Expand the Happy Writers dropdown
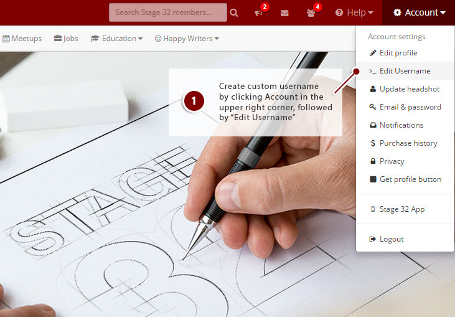Viewport: 455px width, 317px height. (187, 39)
